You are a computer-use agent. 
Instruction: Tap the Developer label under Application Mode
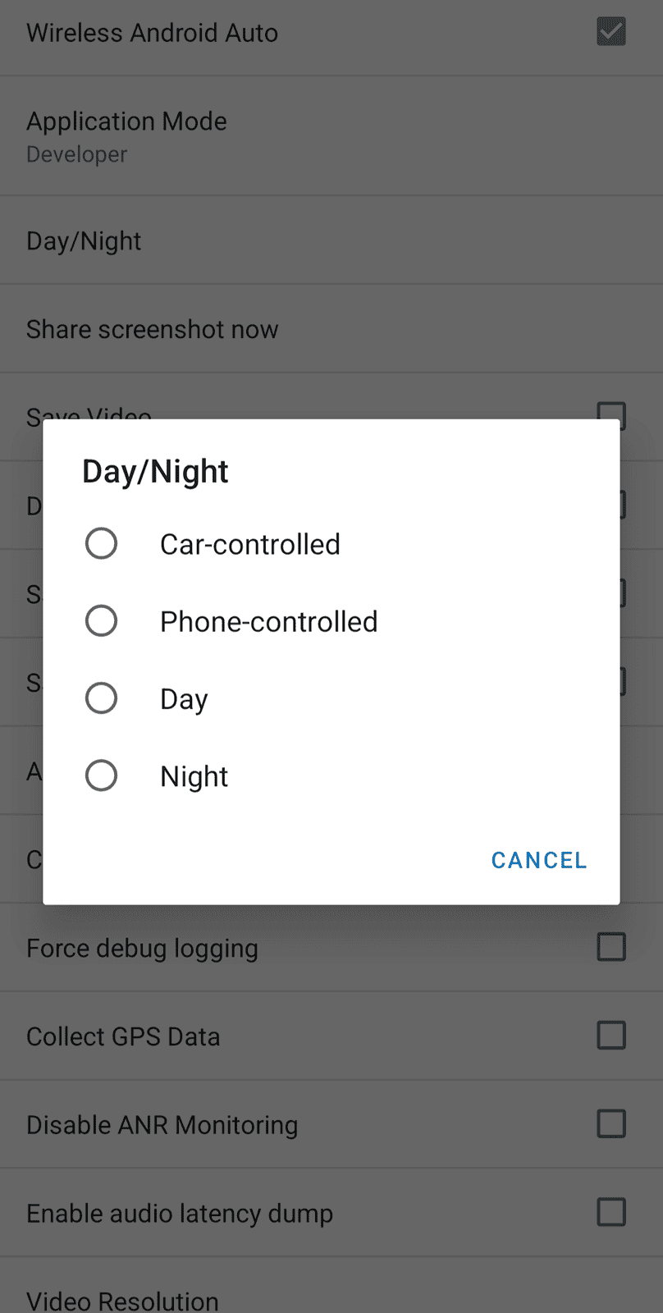tap(76, 154)
